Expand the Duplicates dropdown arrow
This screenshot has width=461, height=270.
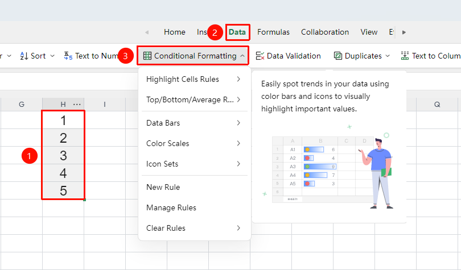[388, 56]
